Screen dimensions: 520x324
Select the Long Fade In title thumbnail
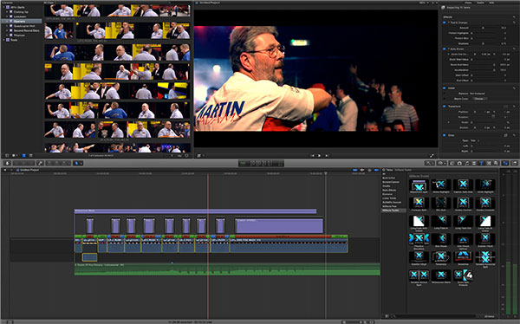pos(441,221)
